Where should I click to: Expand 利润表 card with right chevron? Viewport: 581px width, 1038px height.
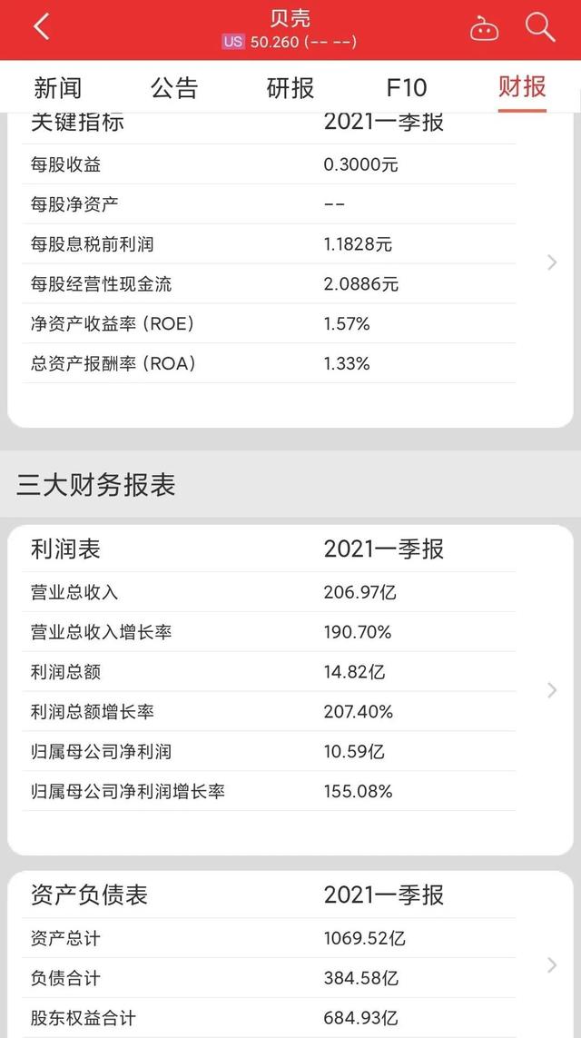tap(551, 690)
